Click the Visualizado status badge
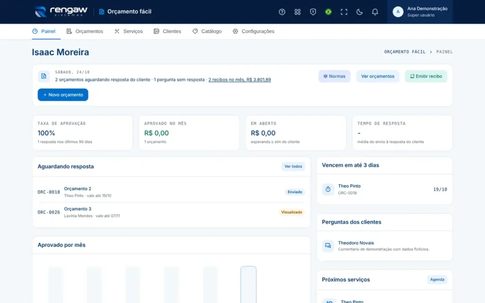The width and height of the screenshot is (485, 303). click(292, 212)
